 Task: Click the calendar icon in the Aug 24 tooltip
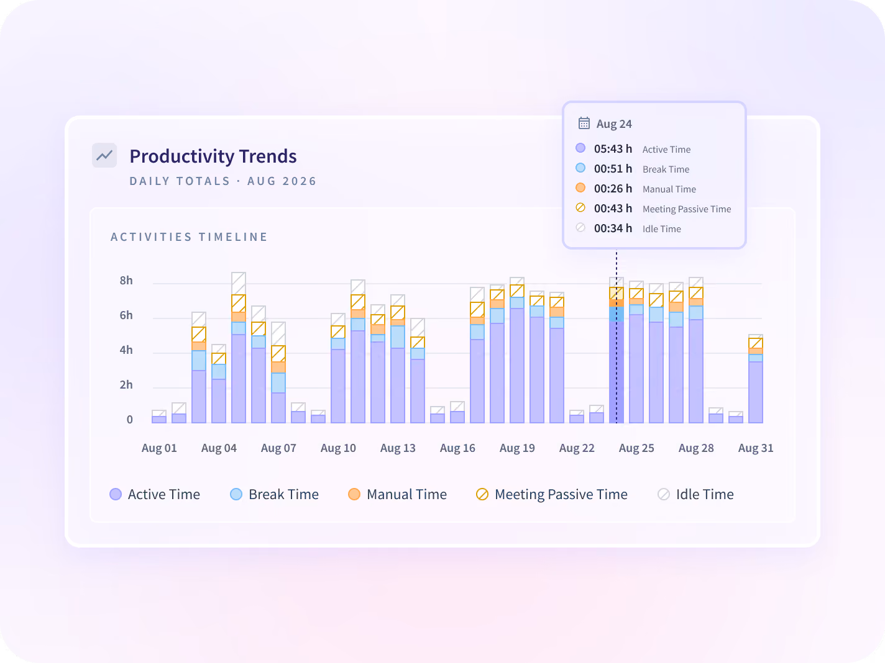pos(584,123)
